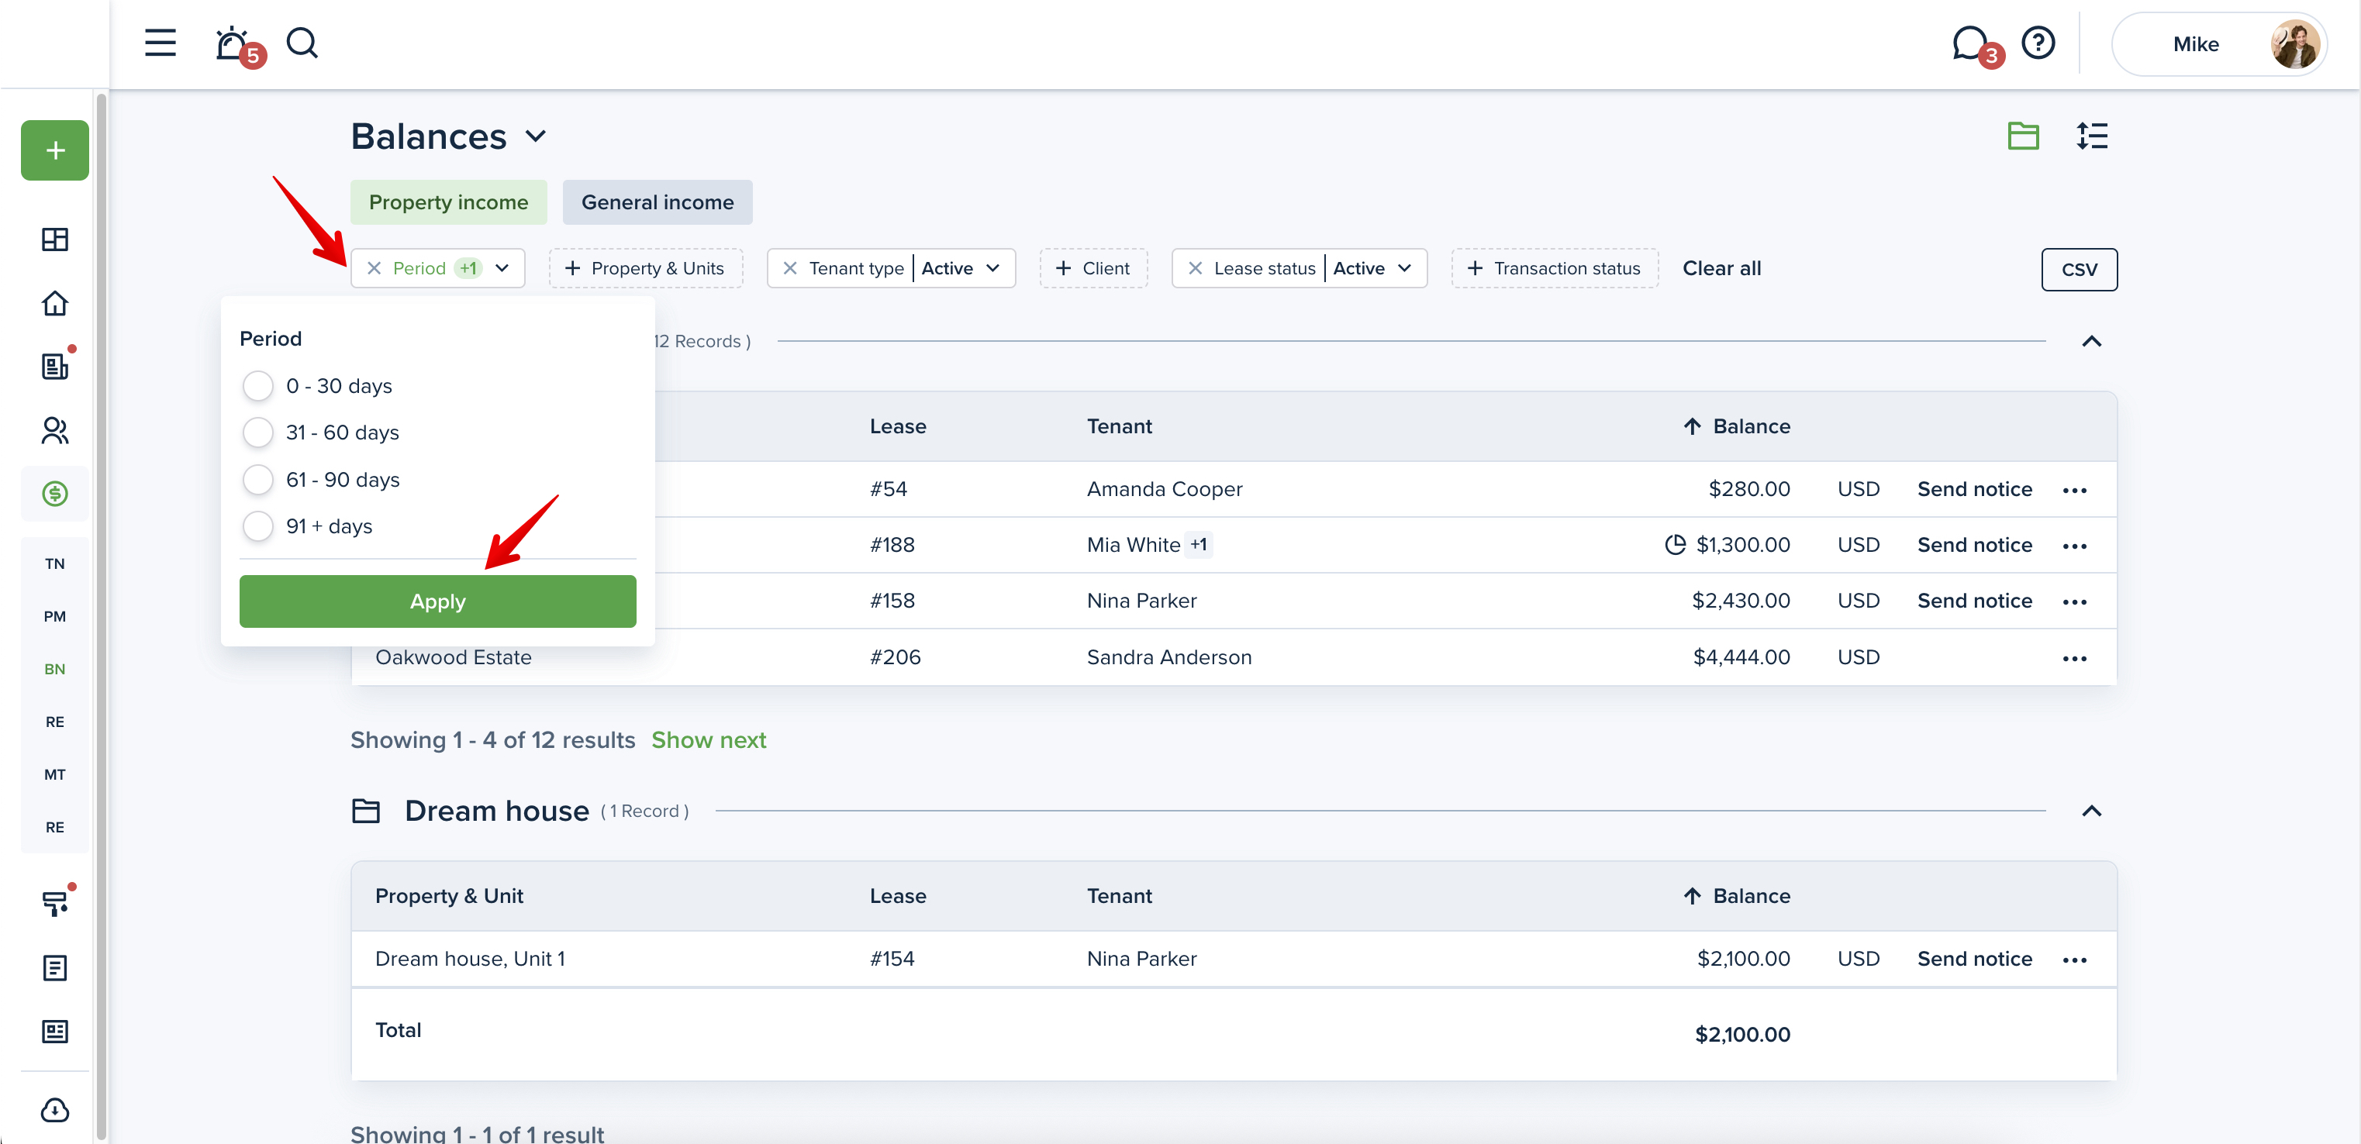Open the chat messages icon
Screen dimensions: 2361x1144
coord(1969,43)
